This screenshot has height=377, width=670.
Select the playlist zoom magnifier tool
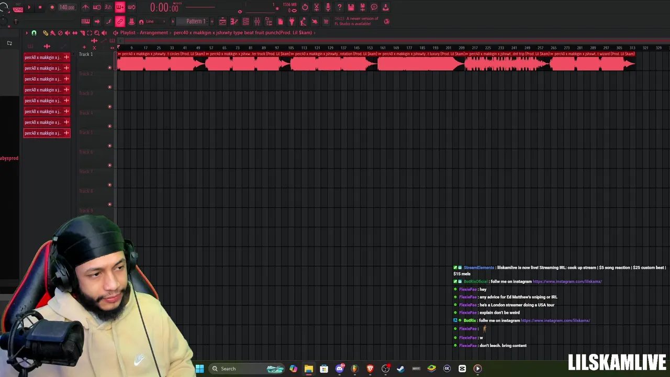point(97,33)
